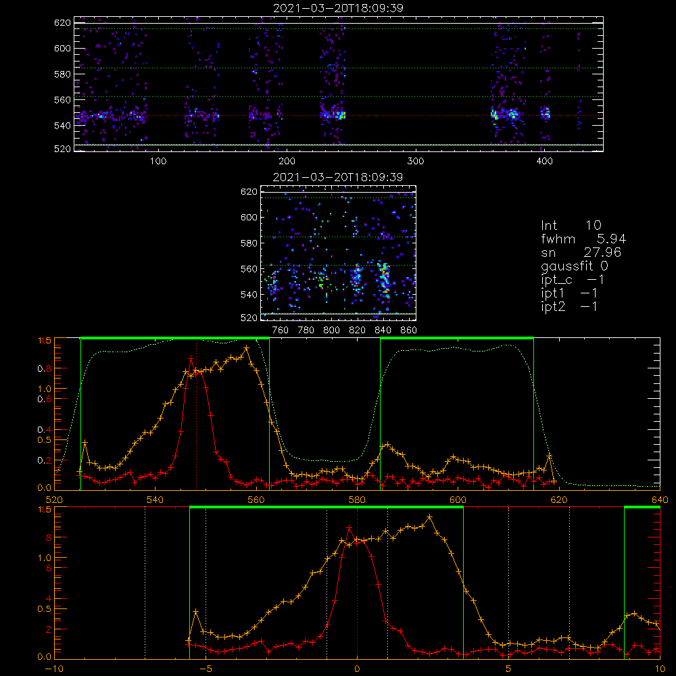Click the short green bar at bottom plot's right edge

click(642, 507)
